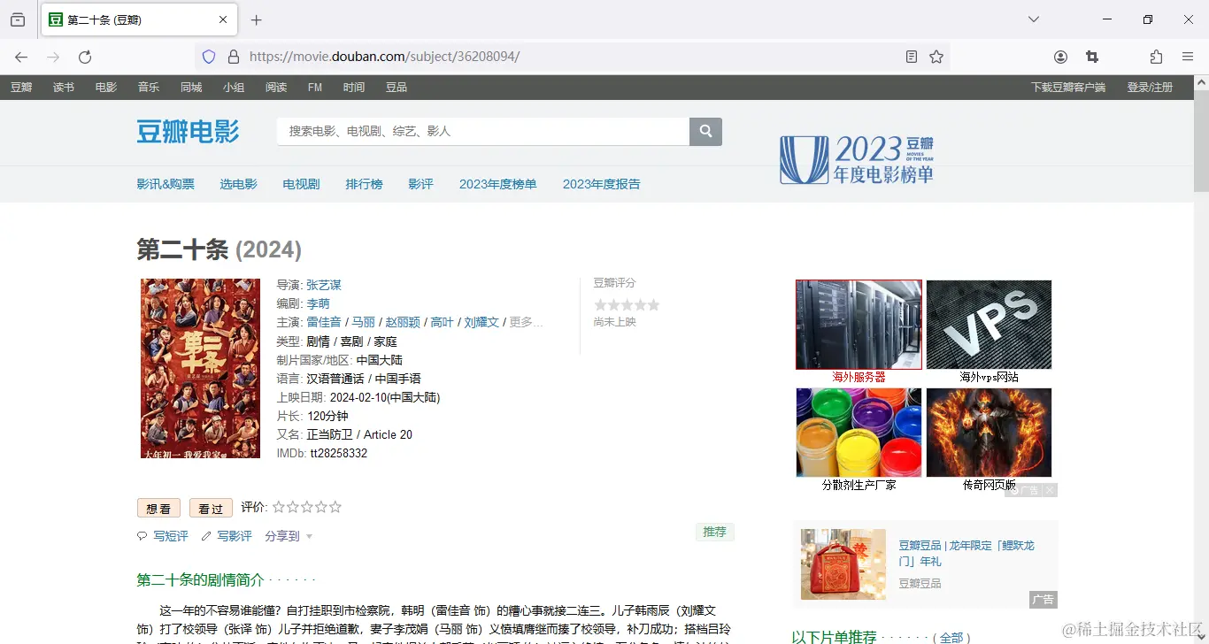Click 音乐 in top navigation
The width and height of the screenshot is (1209, 644).
click(x=149, y=87)
